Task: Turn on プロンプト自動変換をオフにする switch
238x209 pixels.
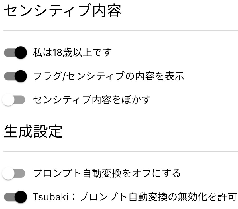Action: pos(14,173)
